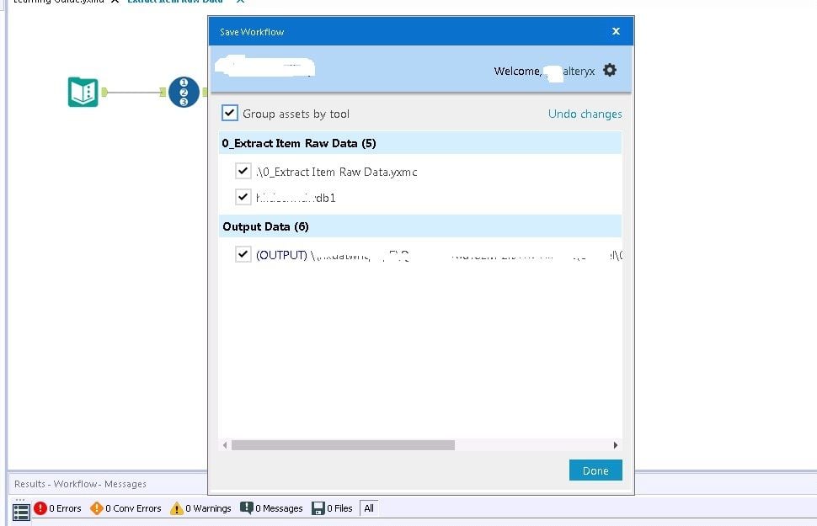This screenshot has width=817, height=526.
Task: Click the left scroll arrow in asset list
Action: coord(225,445)
